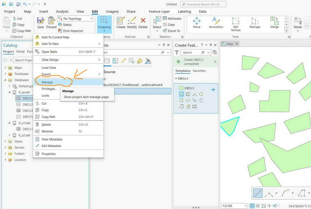Click Load Data in context menu
The image size is (311, 209).
68,68
